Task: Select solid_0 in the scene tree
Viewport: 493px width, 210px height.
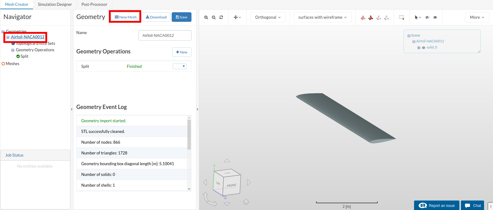Action: [432, 47]
